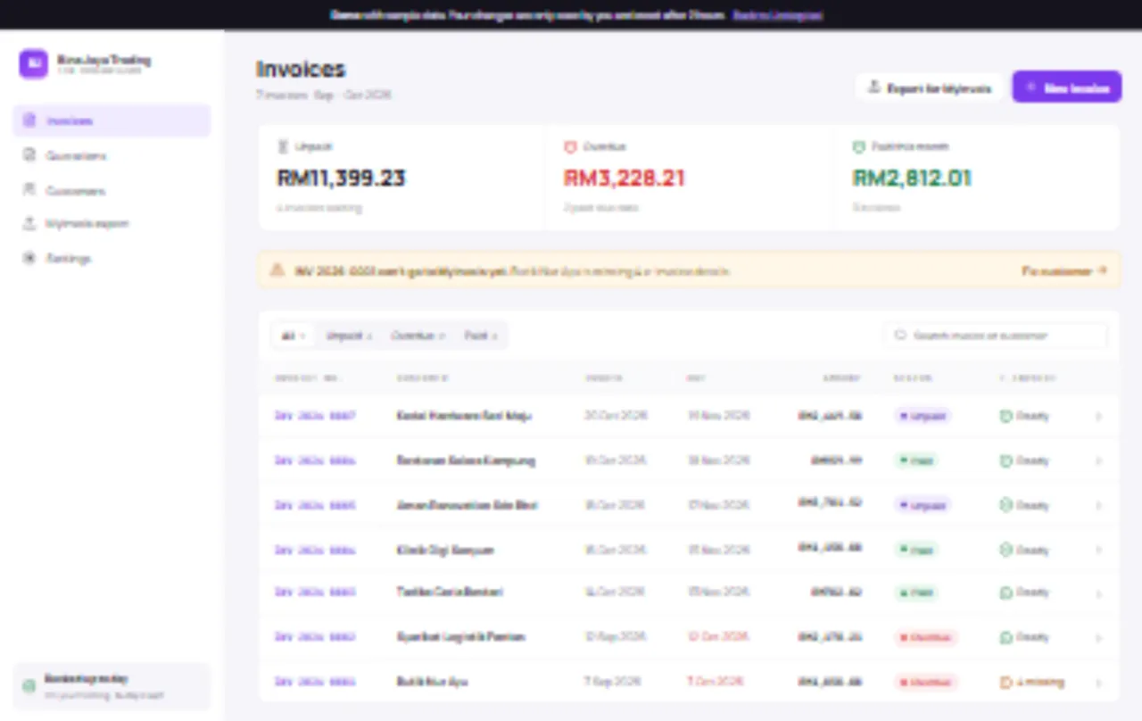Follow the link in the top demo banner

[x=778, y=15]
